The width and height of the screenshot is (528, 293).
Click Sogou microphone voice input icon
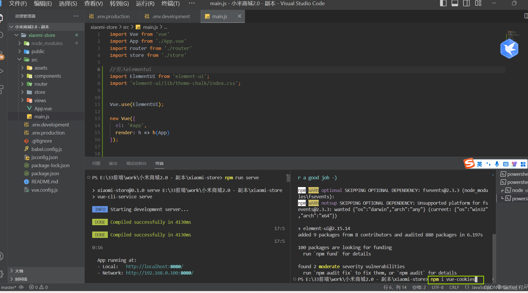pyautogui.click(x=497, y=164)
